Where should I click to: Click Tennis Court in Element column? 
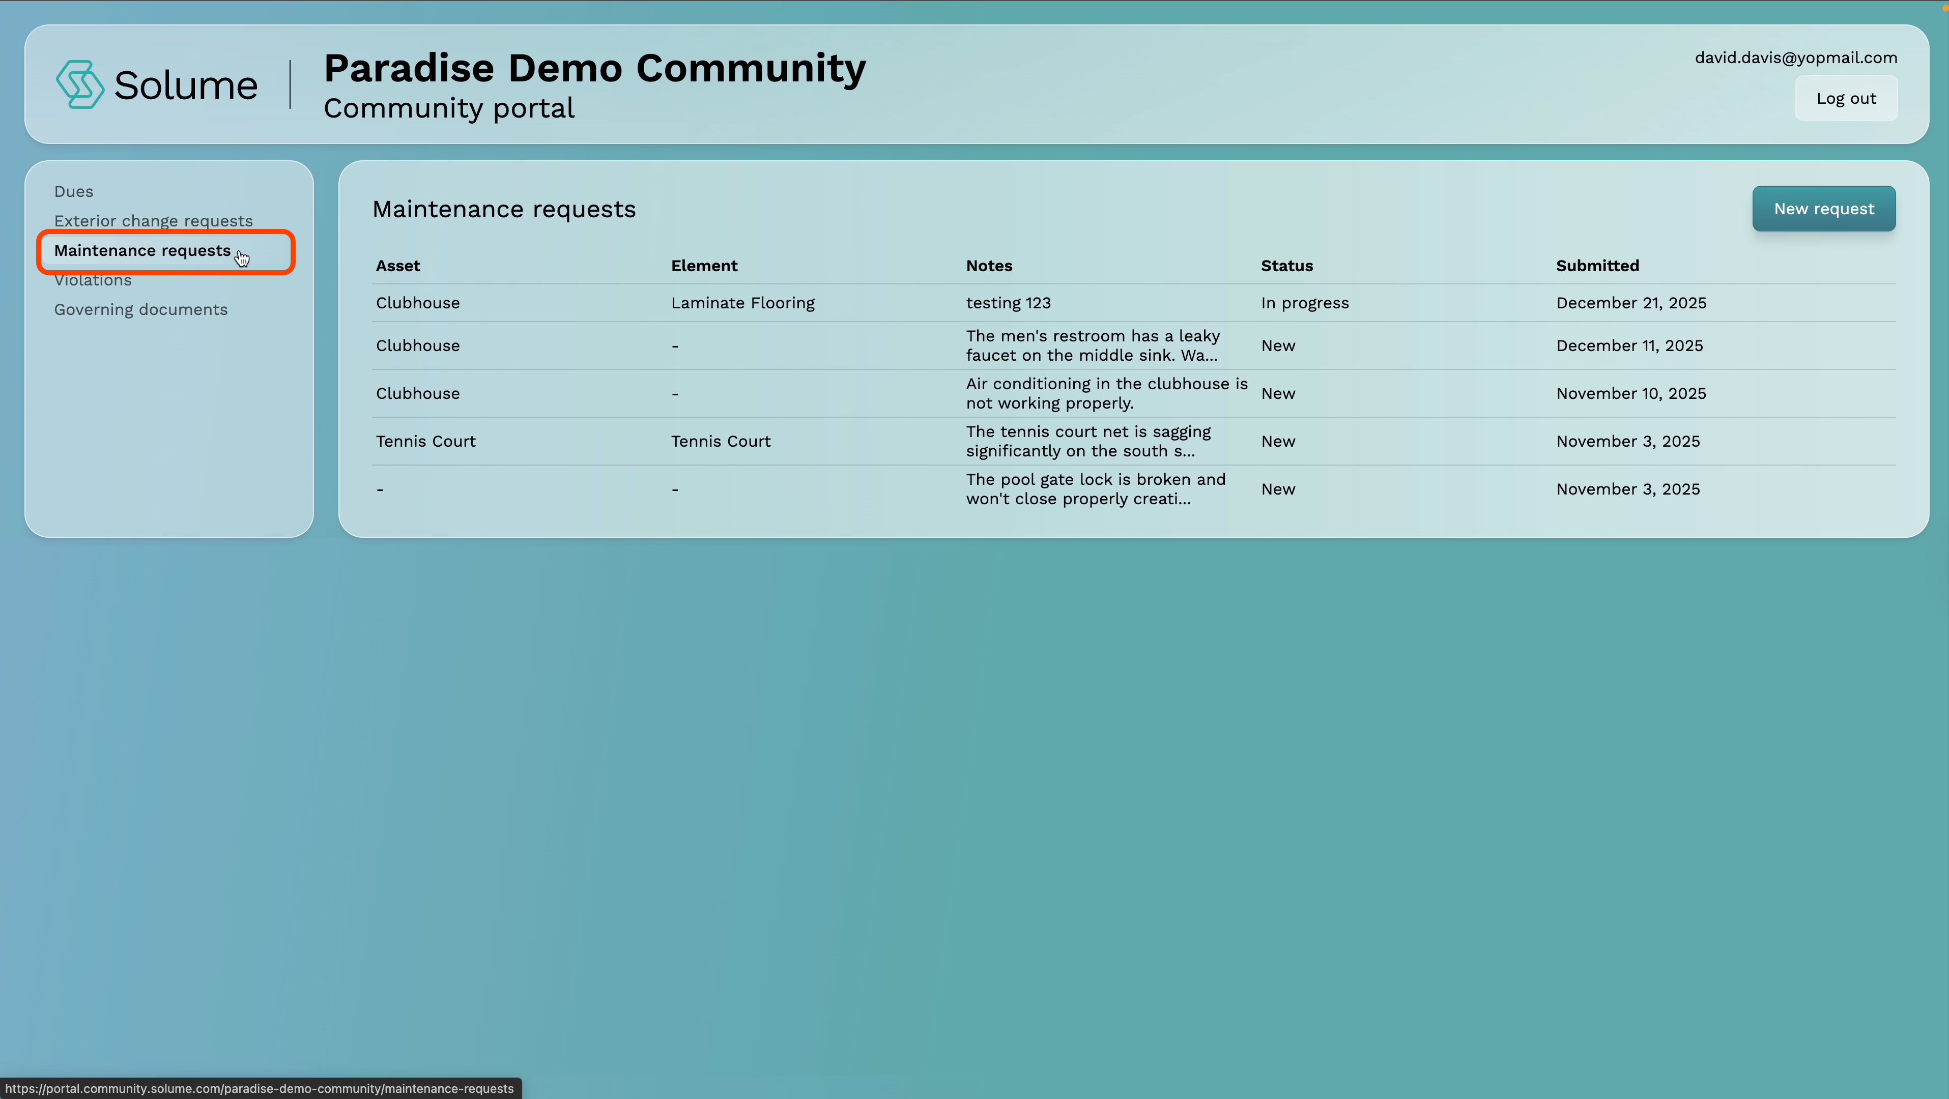720,441
